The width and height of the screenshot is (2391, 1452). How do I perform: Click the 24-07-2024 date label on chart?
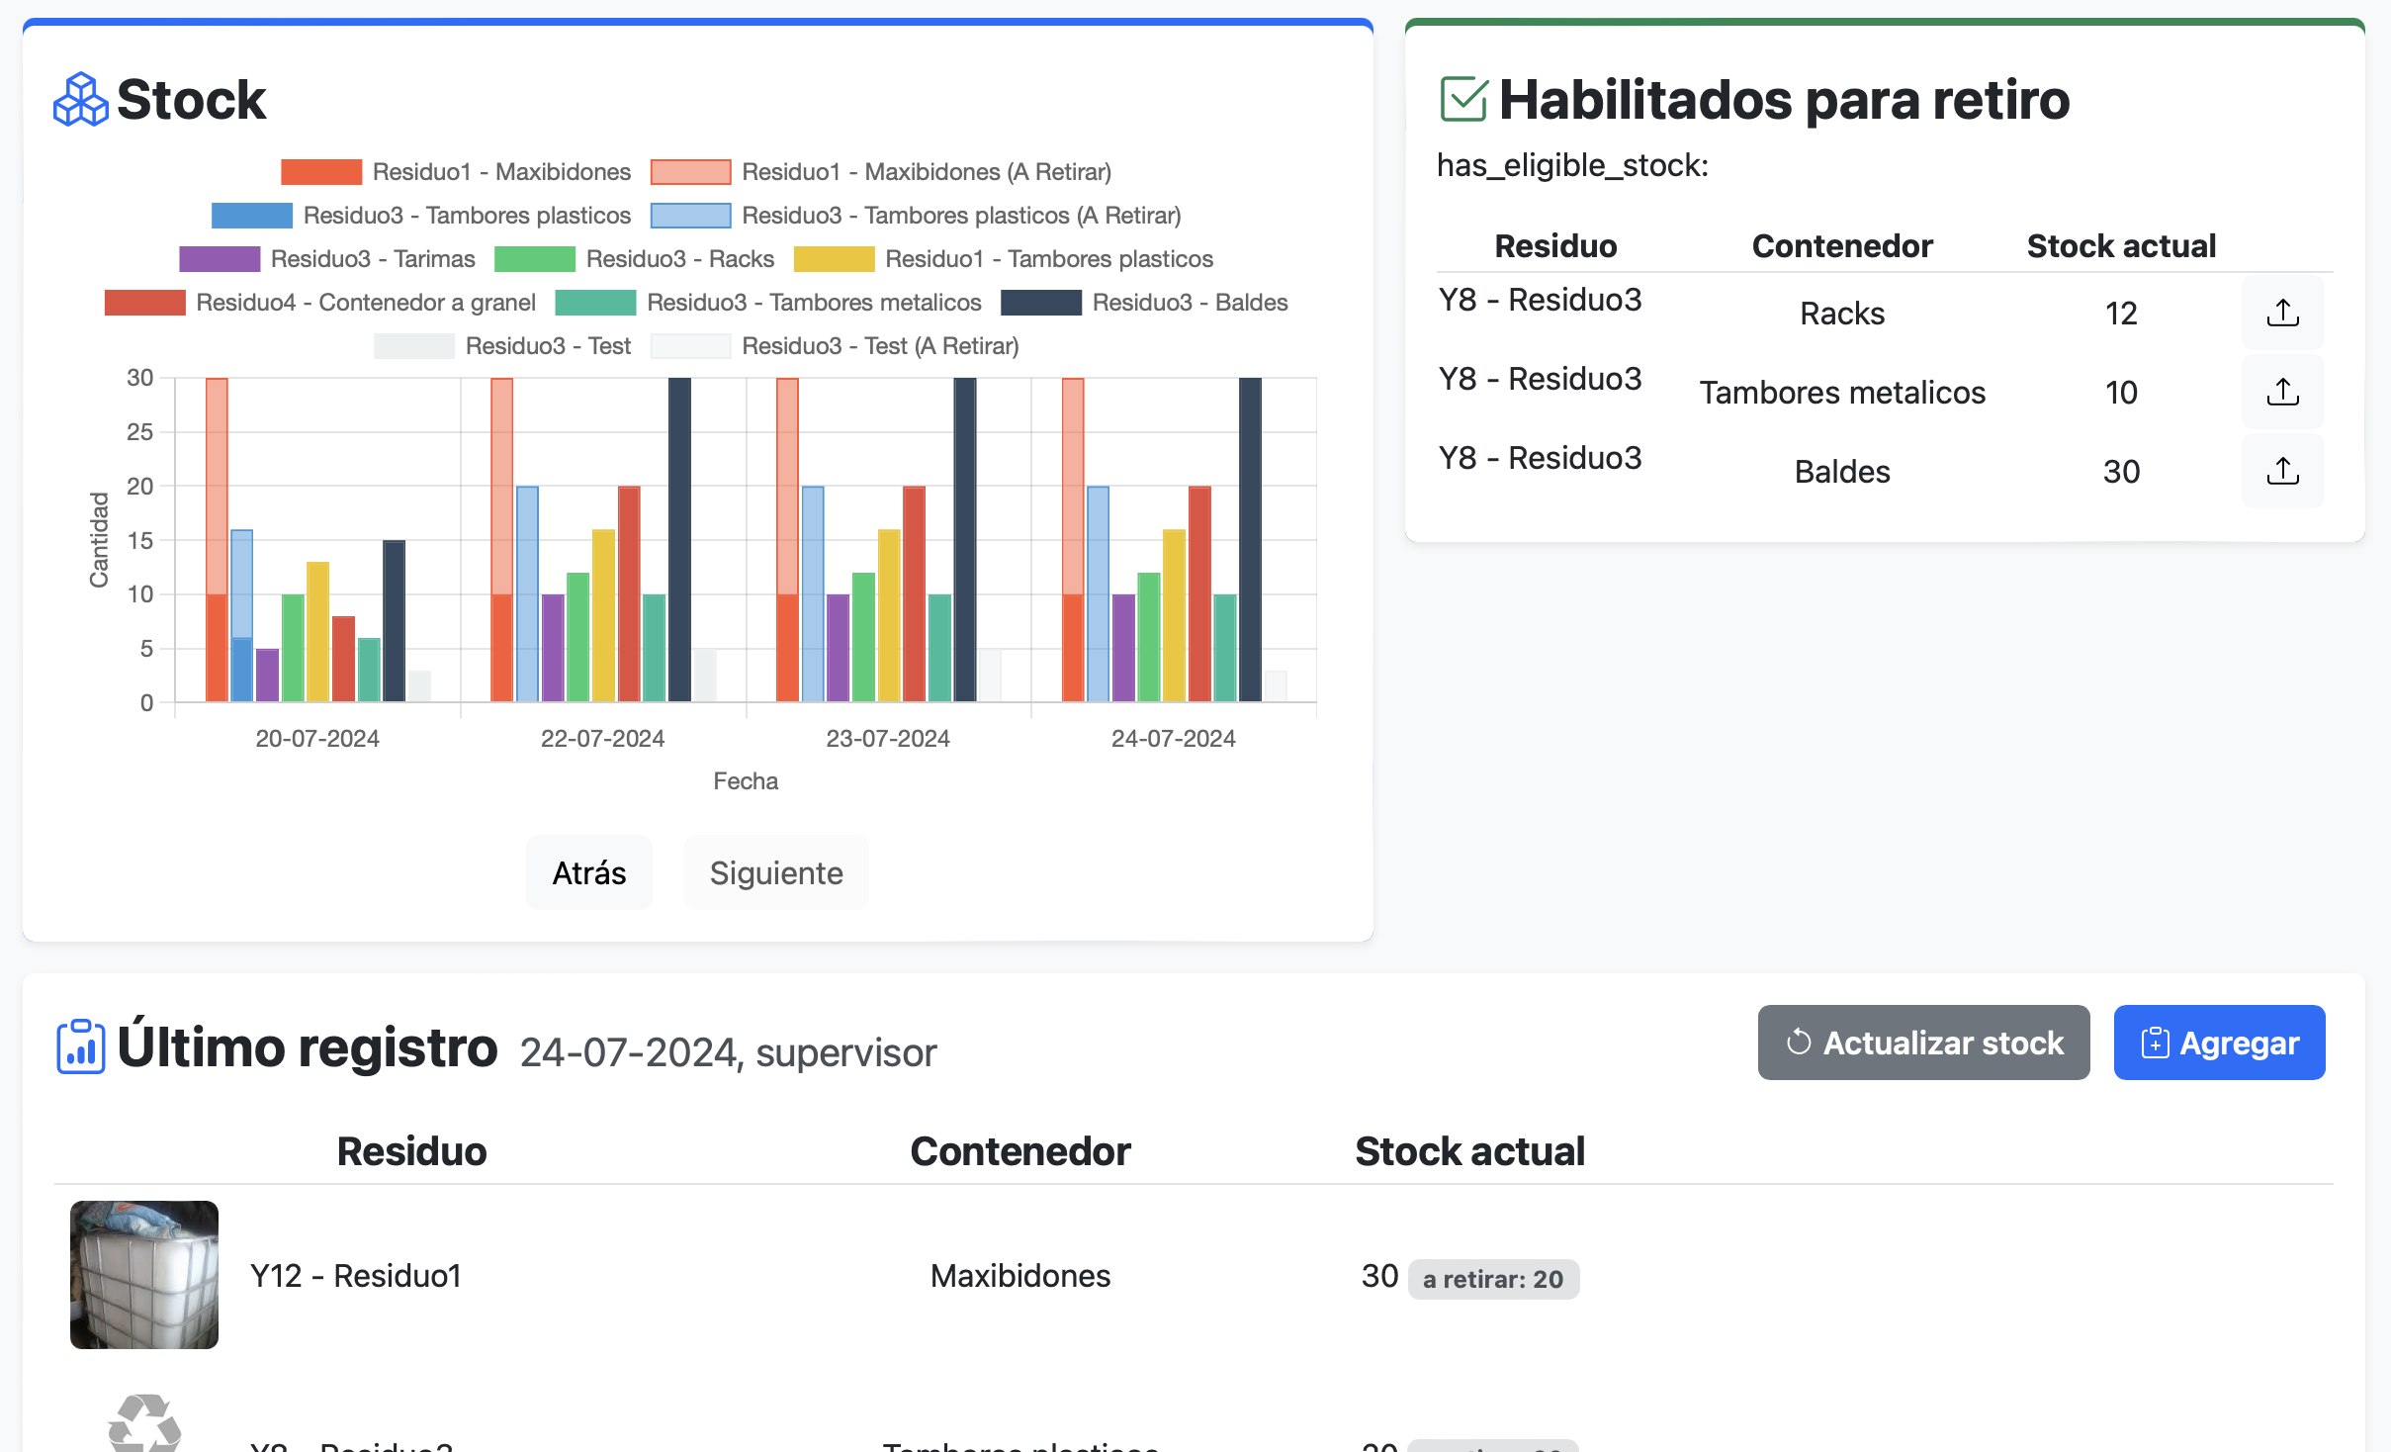(1174, 739)
